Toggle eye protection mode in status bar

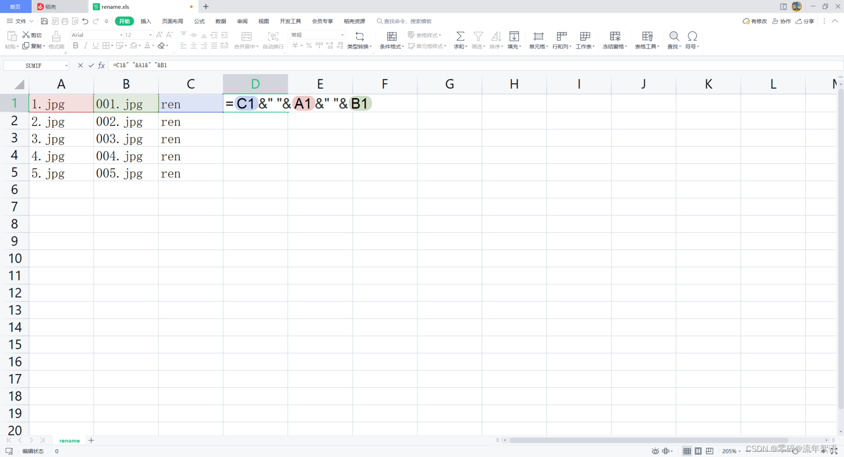655,451
